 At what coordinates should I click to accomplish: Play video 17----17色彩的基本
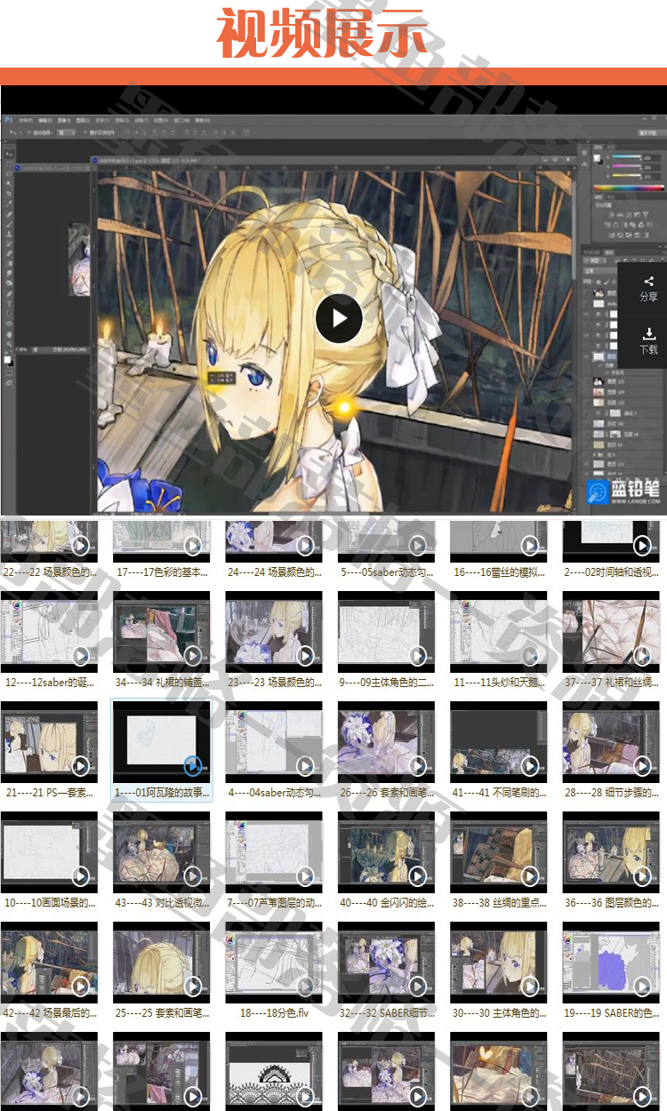coord(193,545)
